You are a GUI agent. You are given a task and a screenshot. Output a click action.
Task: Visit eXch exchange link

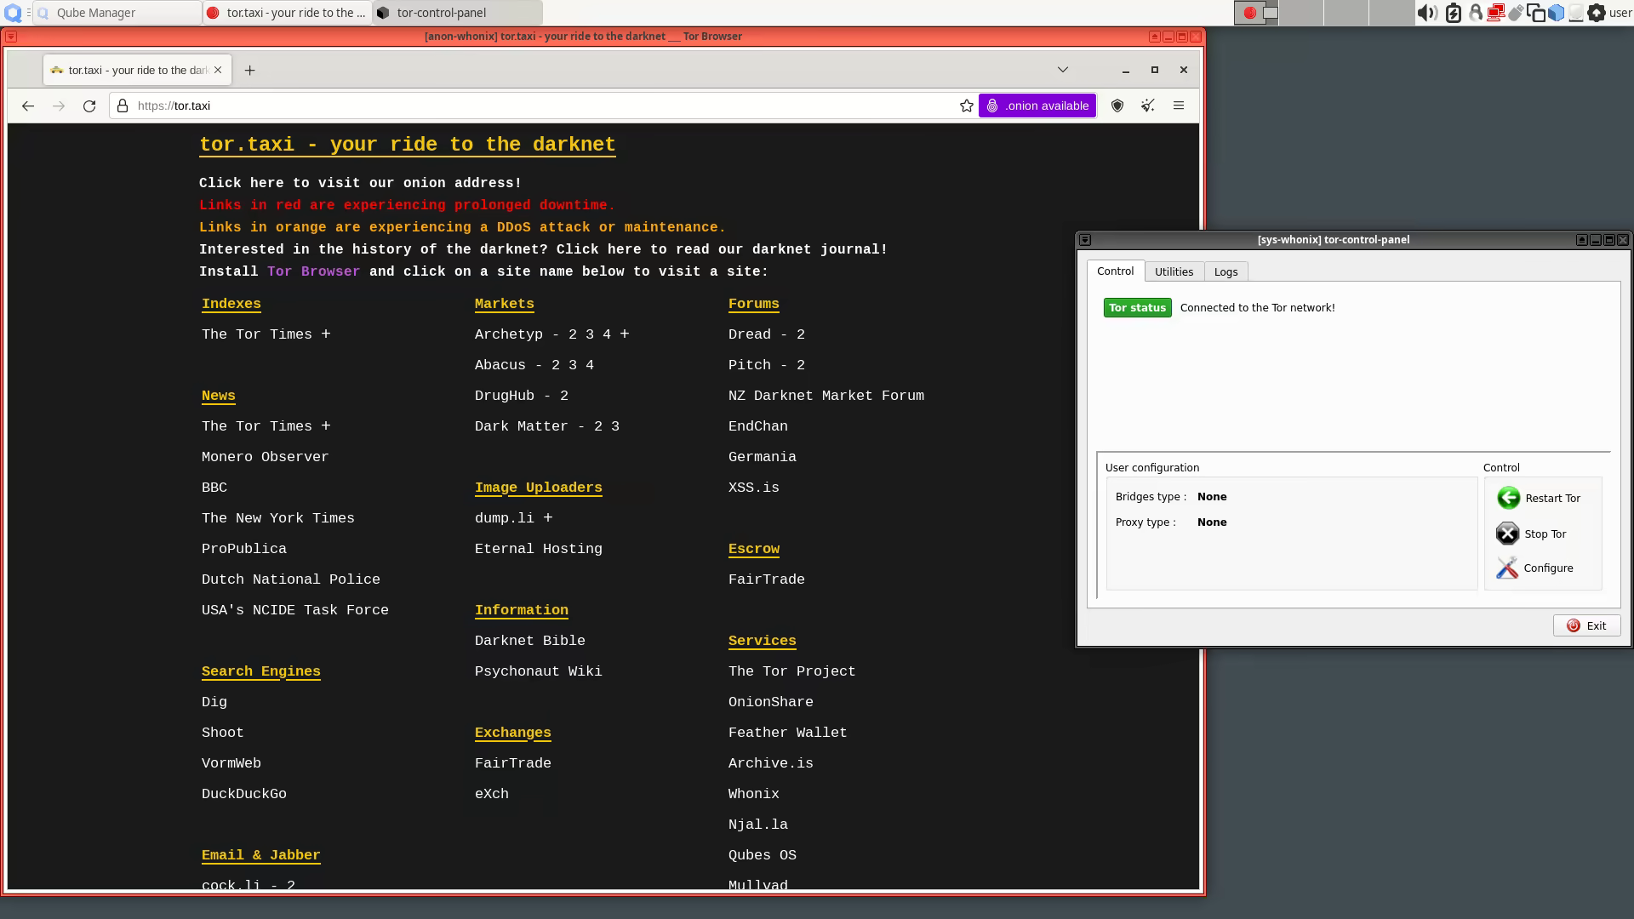492,794
